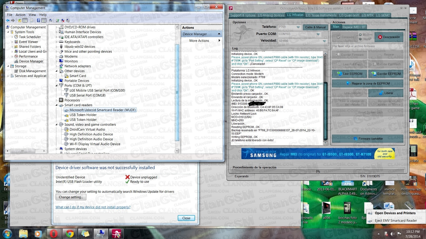Open the File menu
The width and height of the screenshot is (426, 239).
[x=10, y=15]
